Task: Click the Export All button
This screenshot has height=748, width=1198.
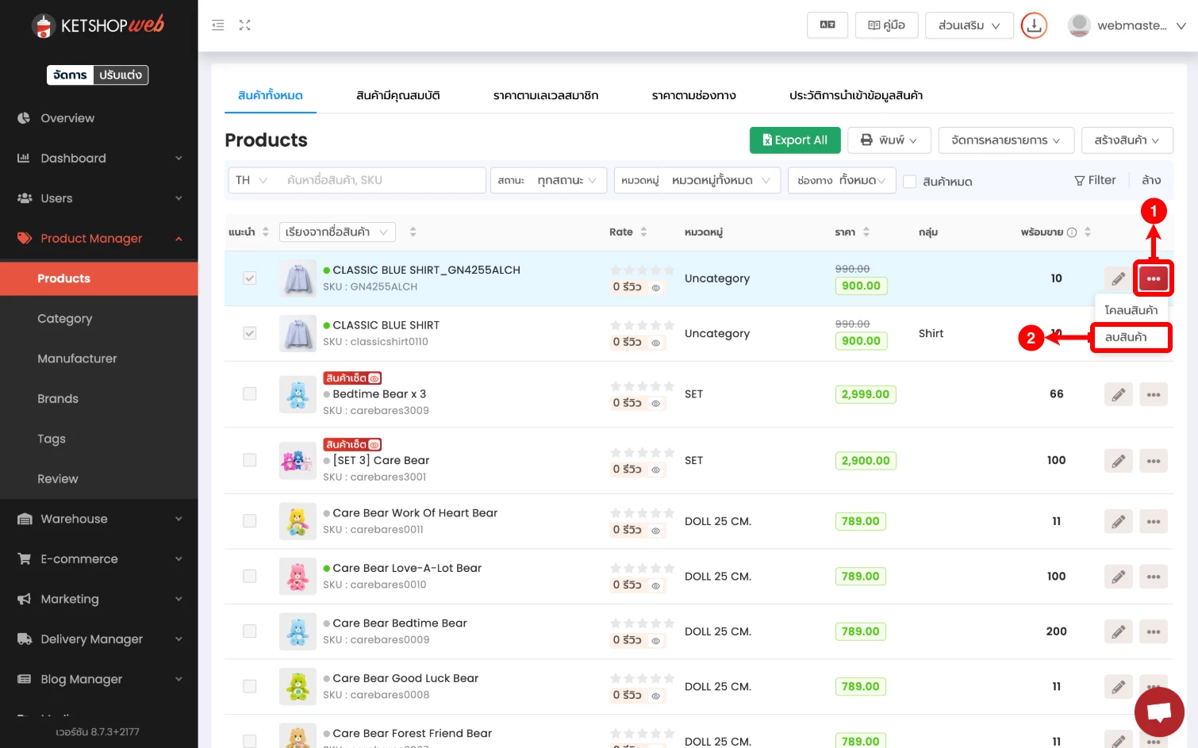Action: pos(794,140)
